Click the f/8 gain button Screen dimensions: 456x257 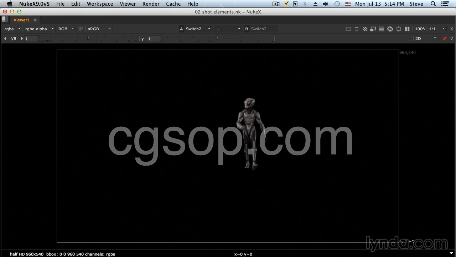(x=14, y=39)
